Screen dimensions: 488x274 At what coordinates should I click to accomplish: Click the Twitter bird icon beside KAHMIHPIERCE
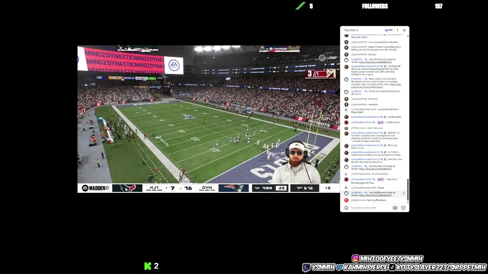click(x=339, y=267)
